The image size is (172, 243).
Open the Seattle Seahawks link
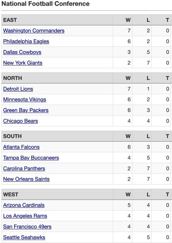(24, 237)
